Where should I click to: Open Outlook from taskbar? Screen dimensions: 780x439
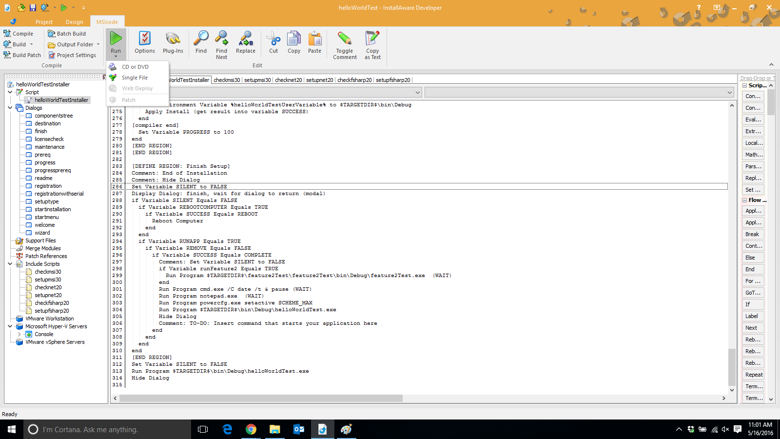click(x=299, y=429)
